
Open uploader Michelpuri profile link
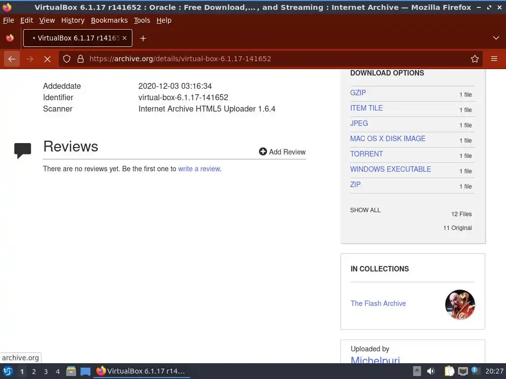[x=375, y=359]
